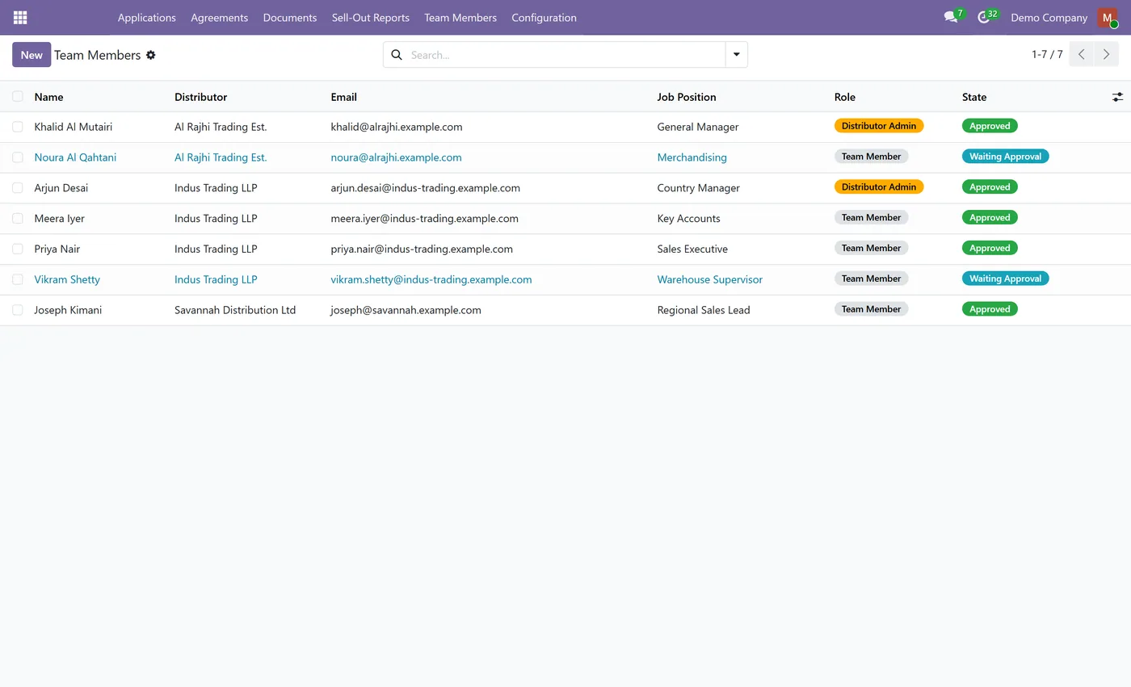1131x687 pixels.
Task: Click the New button
Action: coord(32,55)
